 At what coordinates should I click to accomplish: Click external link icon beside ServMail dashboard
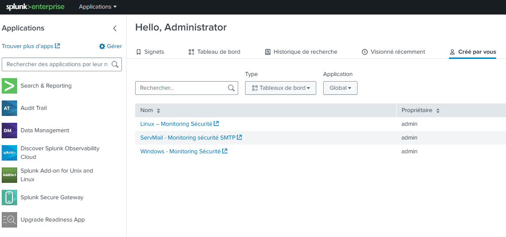[239, 137]
